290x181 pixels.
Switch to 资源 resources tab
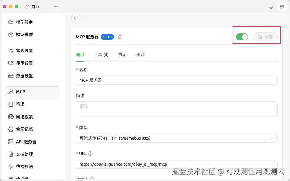(140, 55)
